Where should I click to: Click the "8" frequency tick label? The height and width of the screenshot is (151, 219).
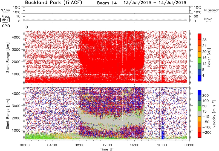pos(19,21)
